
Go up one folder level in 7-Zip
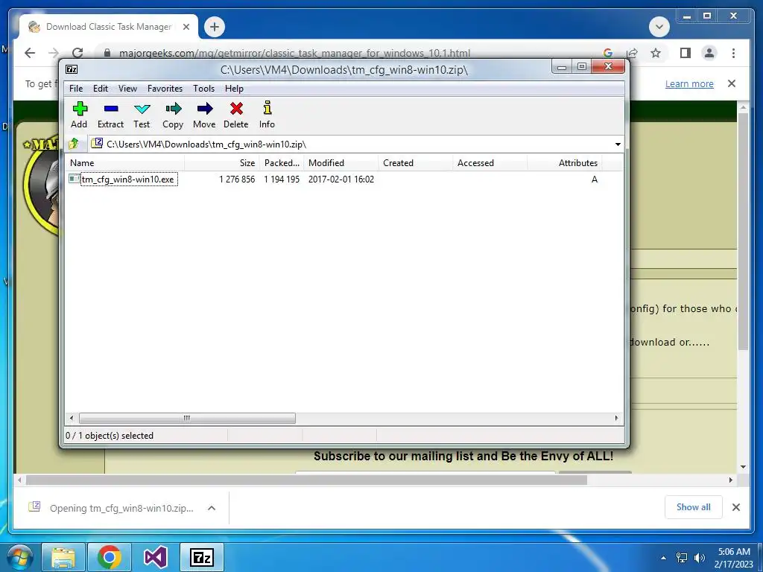pyautogui.click(x=74, y=144)
